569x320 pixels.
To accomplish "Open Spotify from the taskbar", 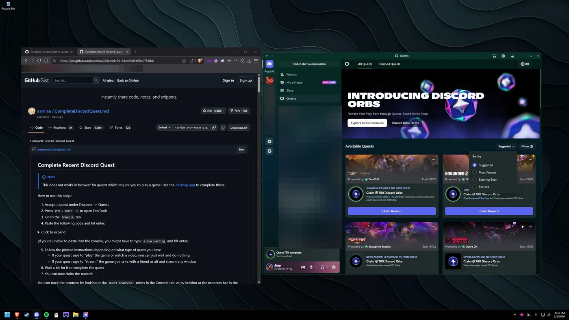I will pos(46,315).
